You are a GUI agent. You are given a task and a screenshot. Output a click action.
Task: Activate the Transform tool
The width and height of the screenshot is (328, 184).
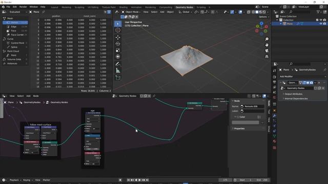(x=118, y=57)
